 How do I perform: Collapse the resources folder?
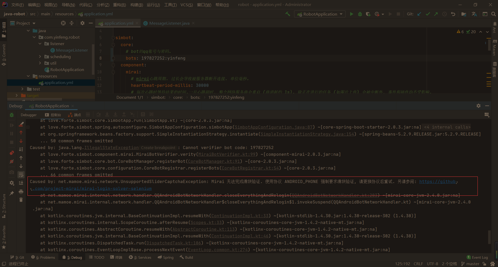click(28, 76)
